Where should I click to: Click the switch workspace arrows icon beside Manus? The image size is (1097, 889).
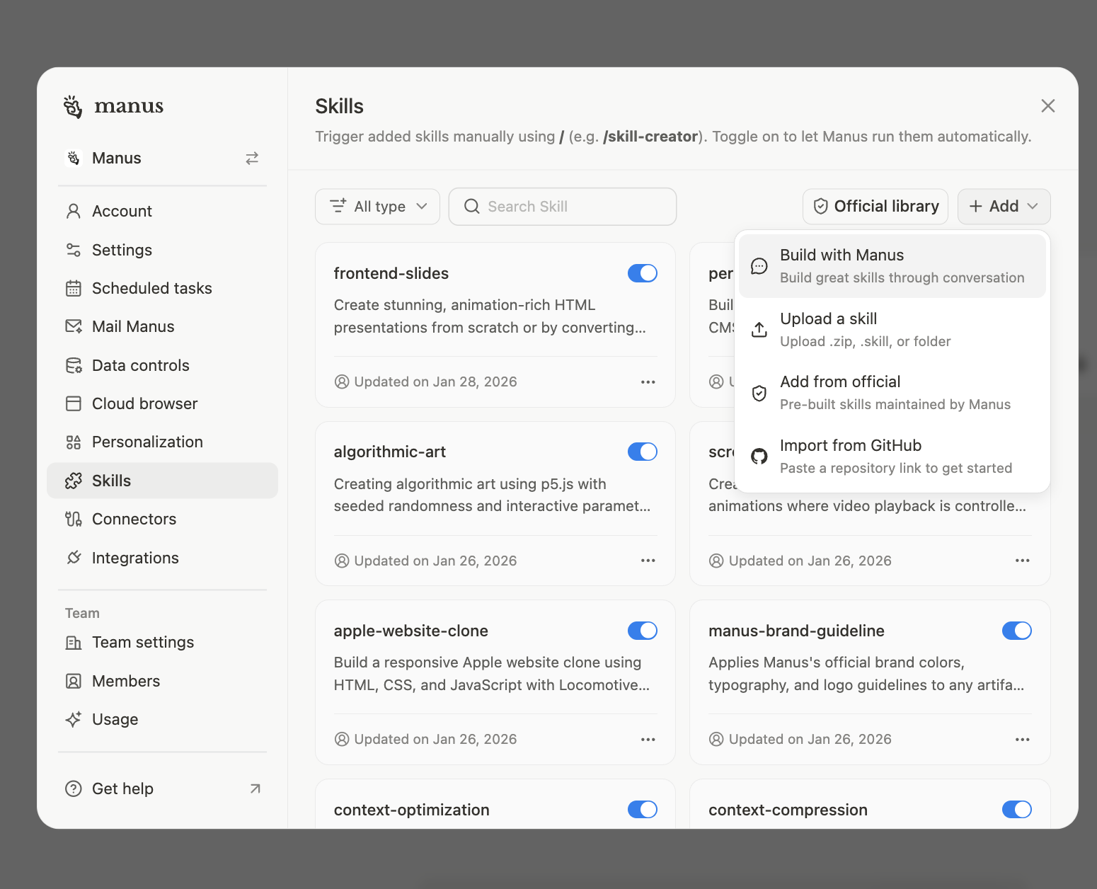click(252, 159)
